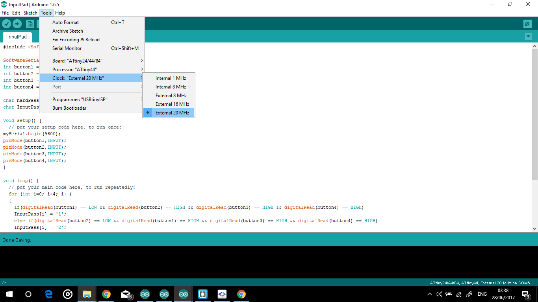Click the volume speaker tray icon
This screenshot has width=538, height=302.
tap(439, 294)
